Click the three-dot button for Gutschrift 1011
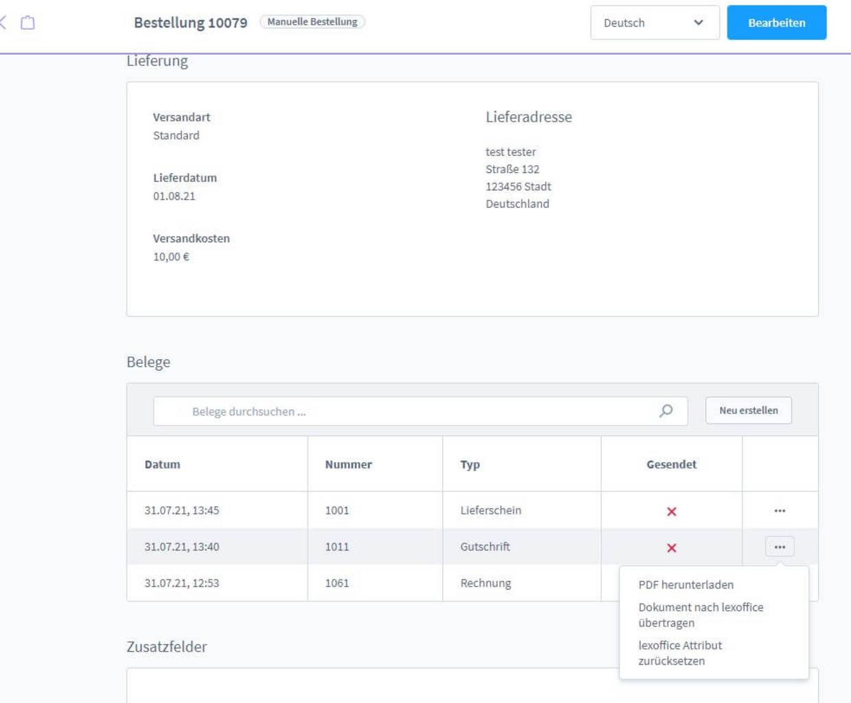The height and width of the screenshot is (703, 851). 780,547
